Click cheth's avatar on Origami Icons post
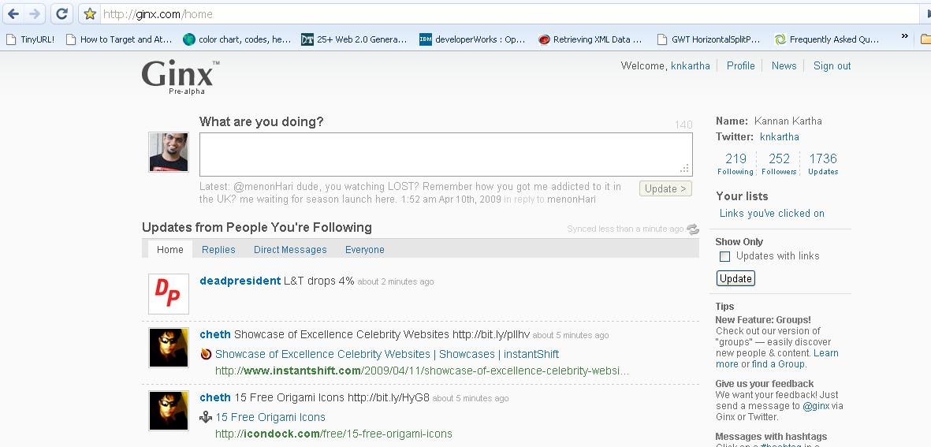 coord(169,410)
